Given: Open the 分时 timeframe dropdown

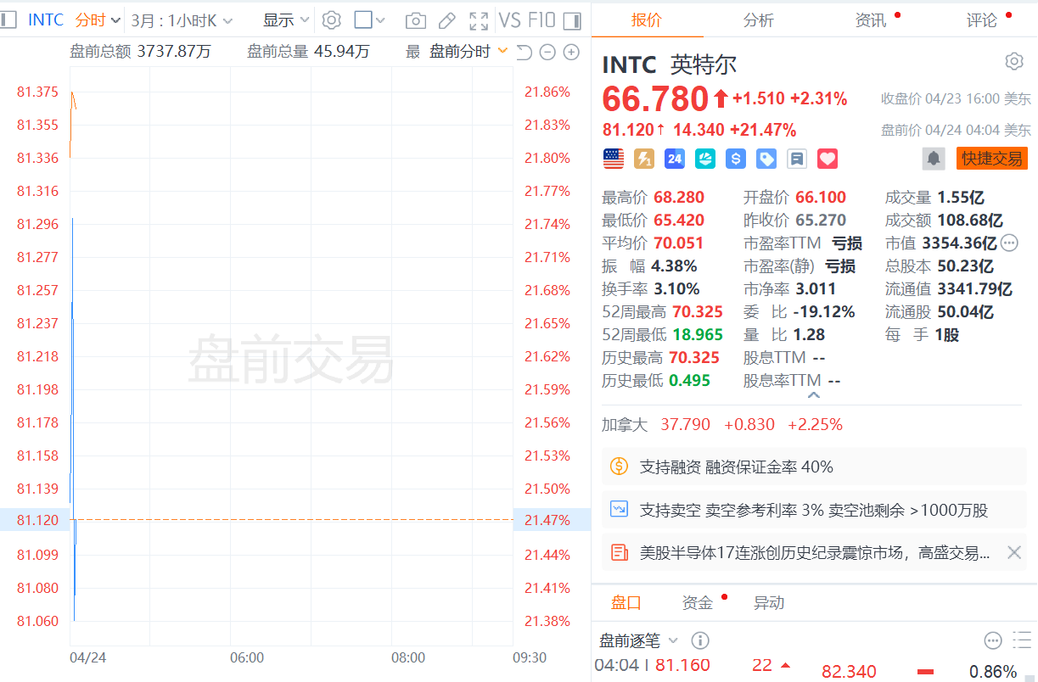Looking at the screenshot, I should (x=98, y=20).
